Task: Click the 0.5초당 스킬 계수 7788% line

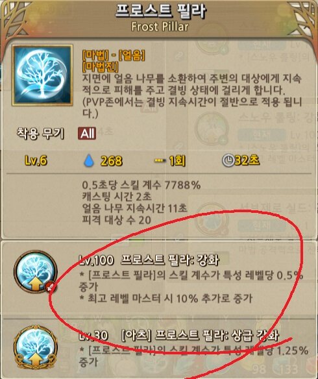Action: coord(141,186)
